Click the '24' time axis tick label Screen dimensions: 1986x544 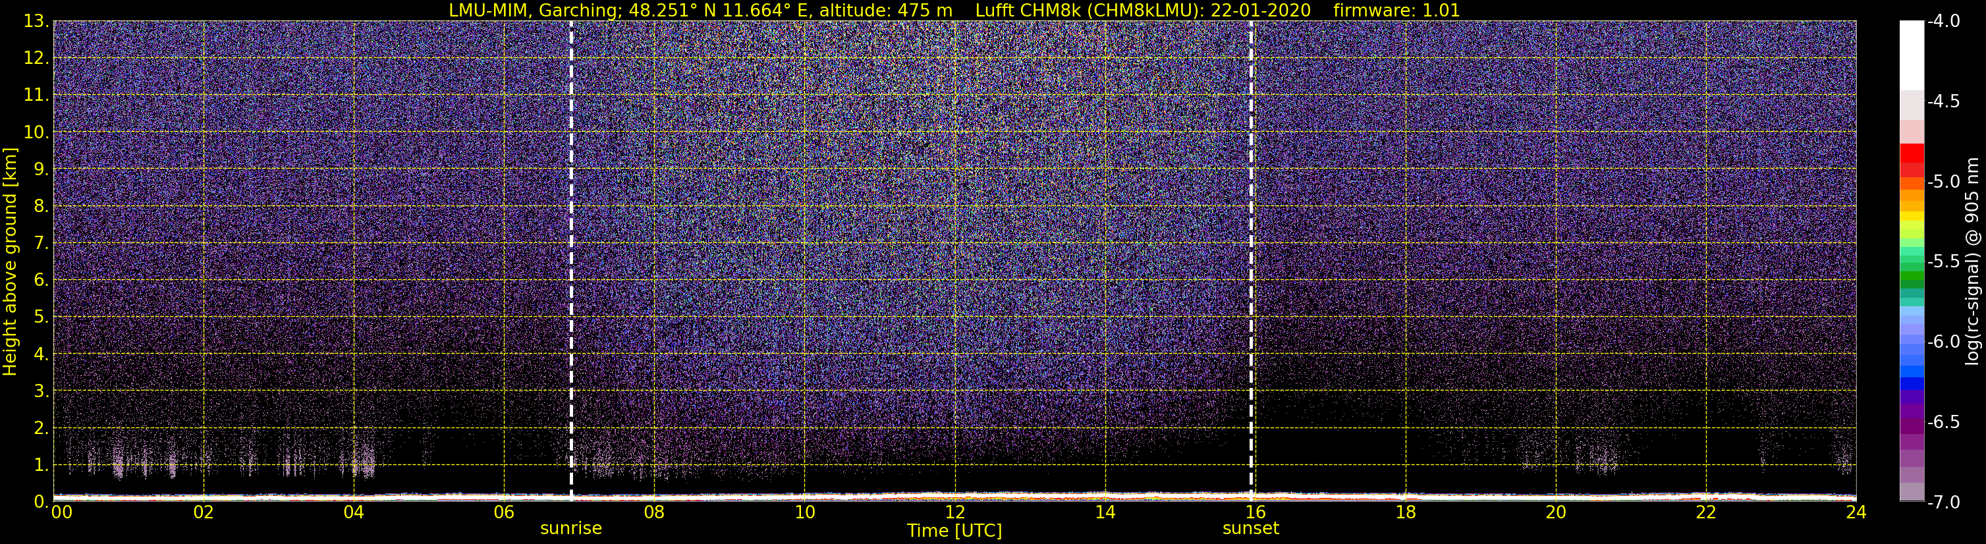pyautogui.click(x=1856, y=512)
